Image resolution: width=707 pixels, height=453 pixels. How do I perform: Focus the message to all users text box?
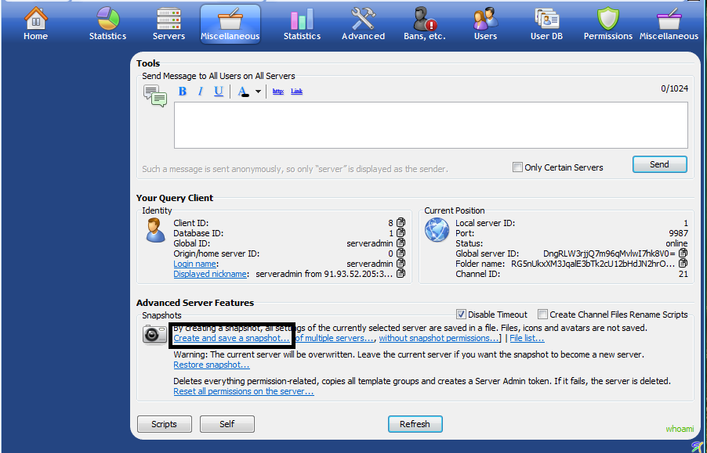pos(431,125)
